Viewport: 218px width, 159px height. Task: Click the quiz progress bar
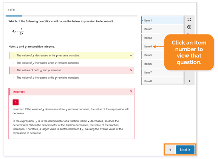(x=71, y=16)
